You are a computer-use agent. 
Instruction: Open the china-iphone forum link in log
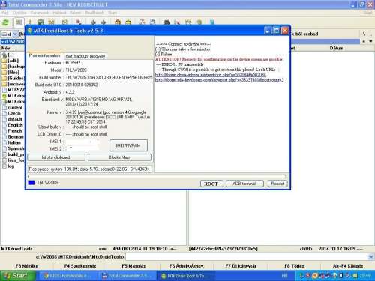click(x=210, y=75)
